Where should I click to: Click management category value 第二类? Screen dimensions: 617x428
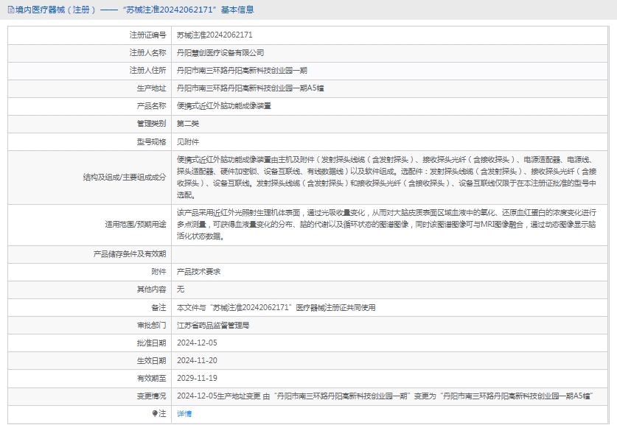coord(188,123)
